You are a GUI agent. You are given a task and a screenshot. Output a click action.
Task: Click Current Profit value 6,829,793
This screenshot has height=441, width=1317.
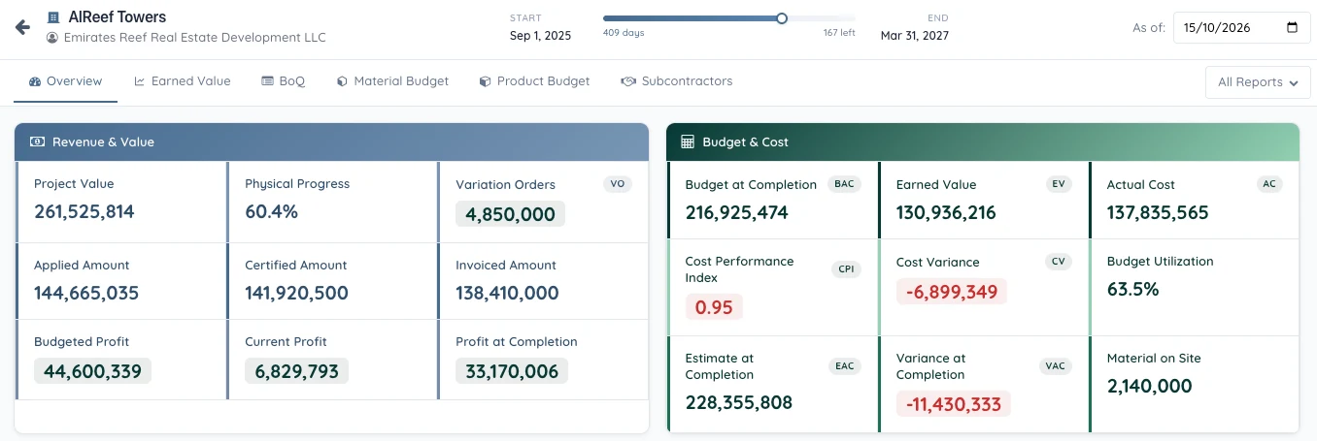[x=296, y=370]
